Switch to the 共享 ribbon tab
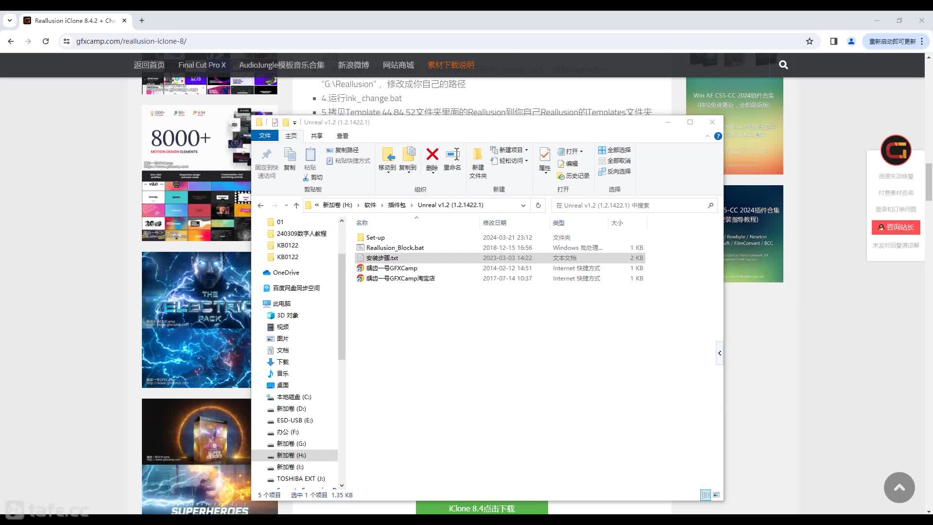 [317, 136]
